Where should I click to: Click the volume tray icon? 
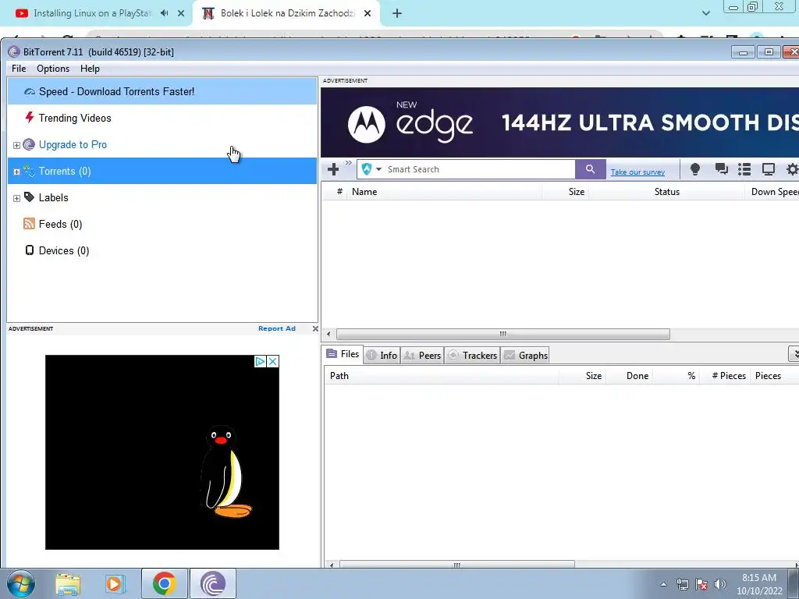tap(719, 584)
